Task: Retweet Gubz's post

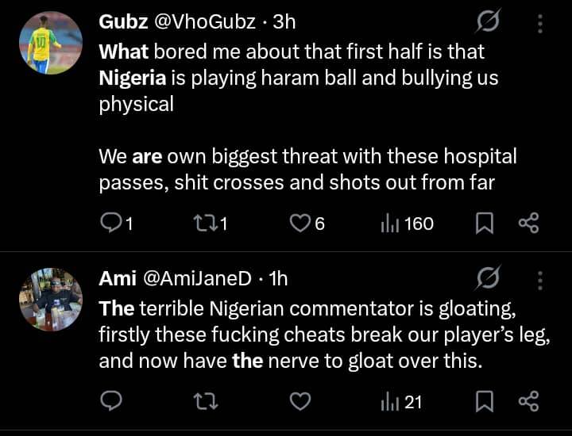Action: pyautogui.click(x=206, y=224)
